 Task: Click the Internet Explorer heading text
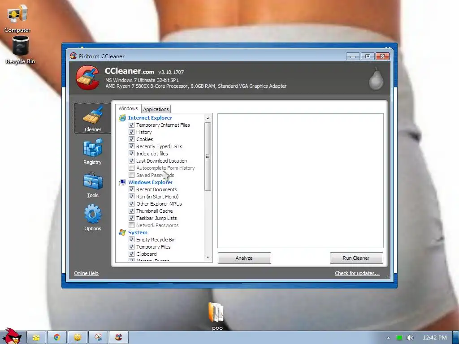150,118
